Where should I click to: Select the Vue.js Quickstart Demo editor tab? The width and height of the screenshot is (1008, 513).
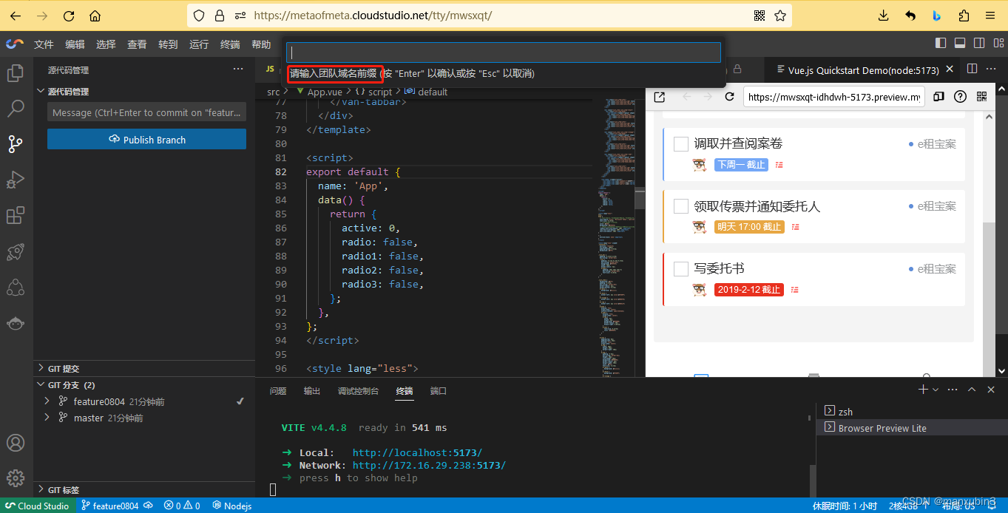(x=862, y=70)
